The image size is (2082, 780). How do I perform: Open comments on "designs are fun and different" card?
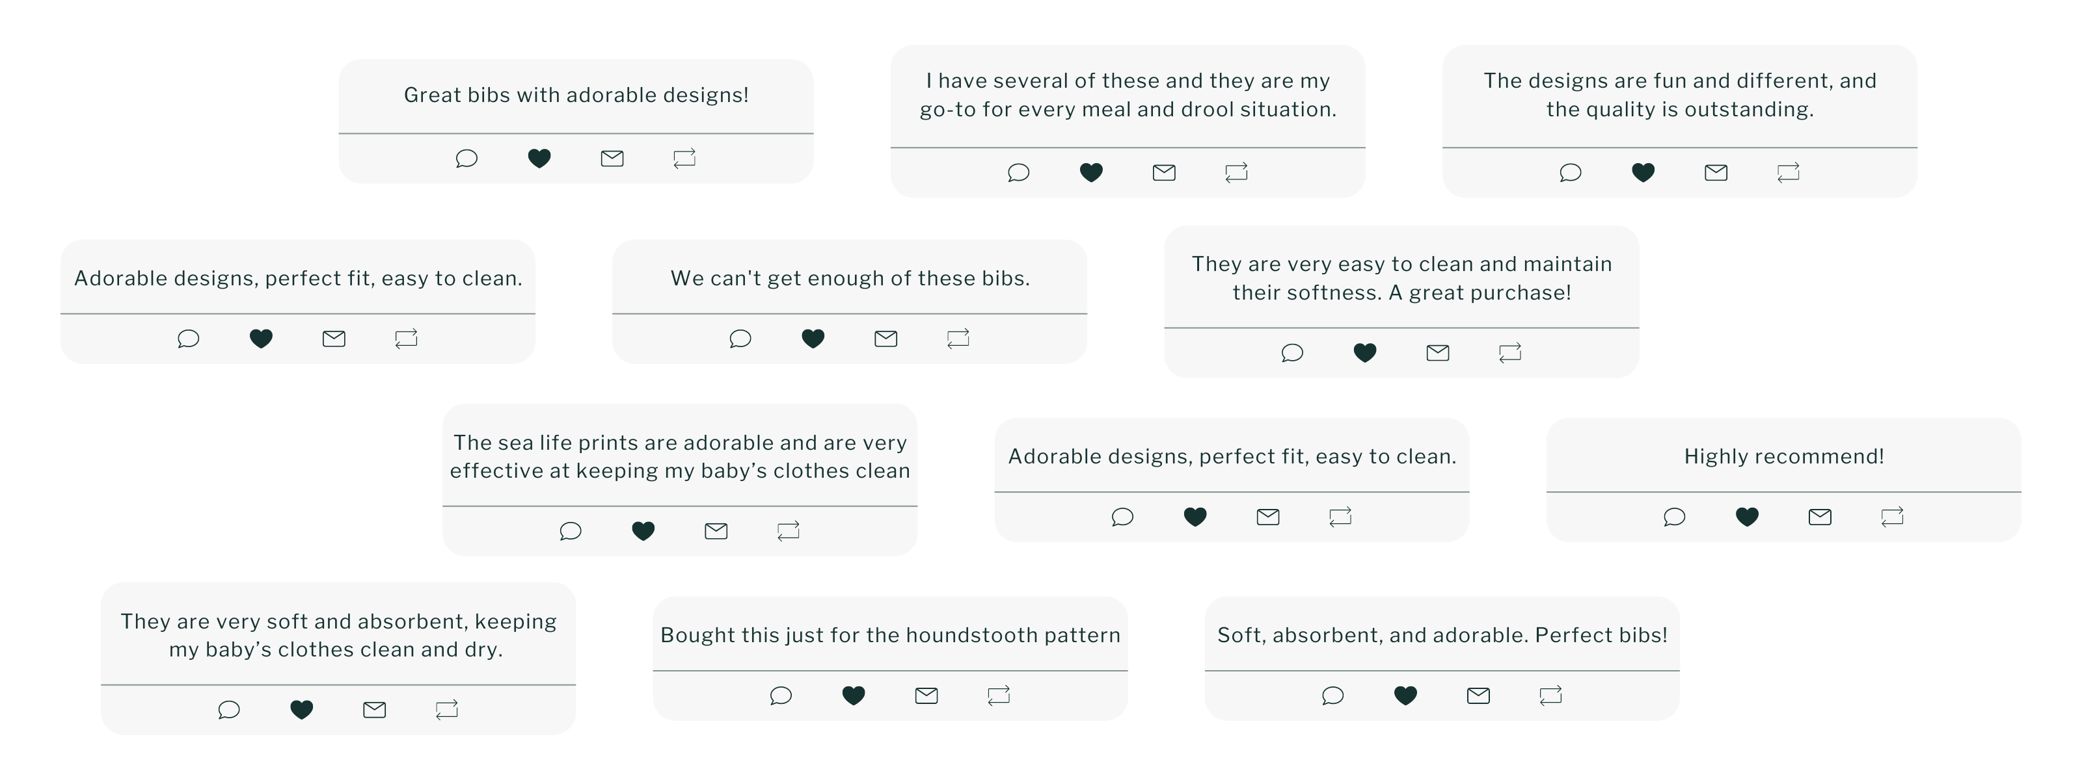tap(1571, 172)
